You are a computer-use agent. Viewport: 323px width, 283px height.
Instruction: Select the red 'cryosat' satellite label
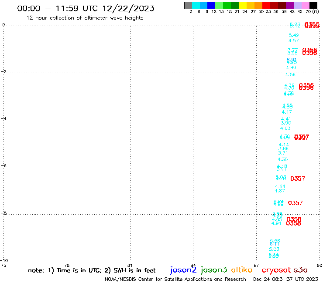(x=276, y=270)
